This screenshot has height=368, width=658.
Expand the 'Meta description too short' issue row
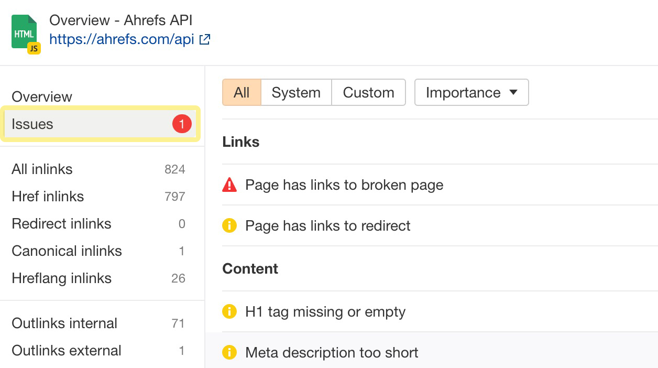pos(331,353)
